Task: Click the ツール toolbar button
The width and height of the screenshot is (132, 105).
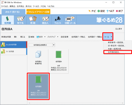Action: coord(107,37)
